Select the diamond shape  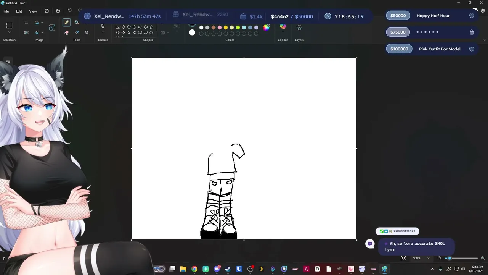pos(123,27)
